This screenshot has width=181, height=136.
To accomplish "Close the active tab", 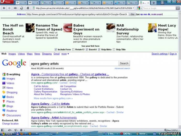I will tap(148, 3).
